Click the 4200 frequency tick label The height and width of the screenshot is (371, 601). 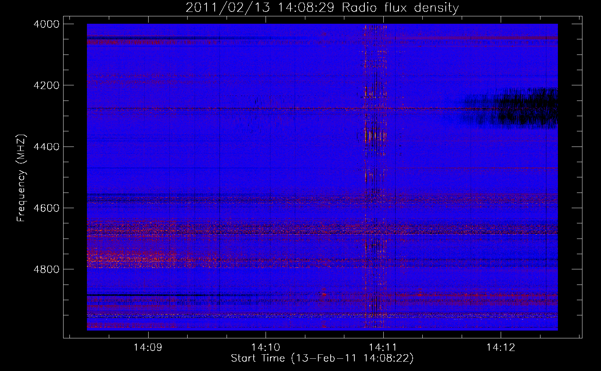[46, 85]
